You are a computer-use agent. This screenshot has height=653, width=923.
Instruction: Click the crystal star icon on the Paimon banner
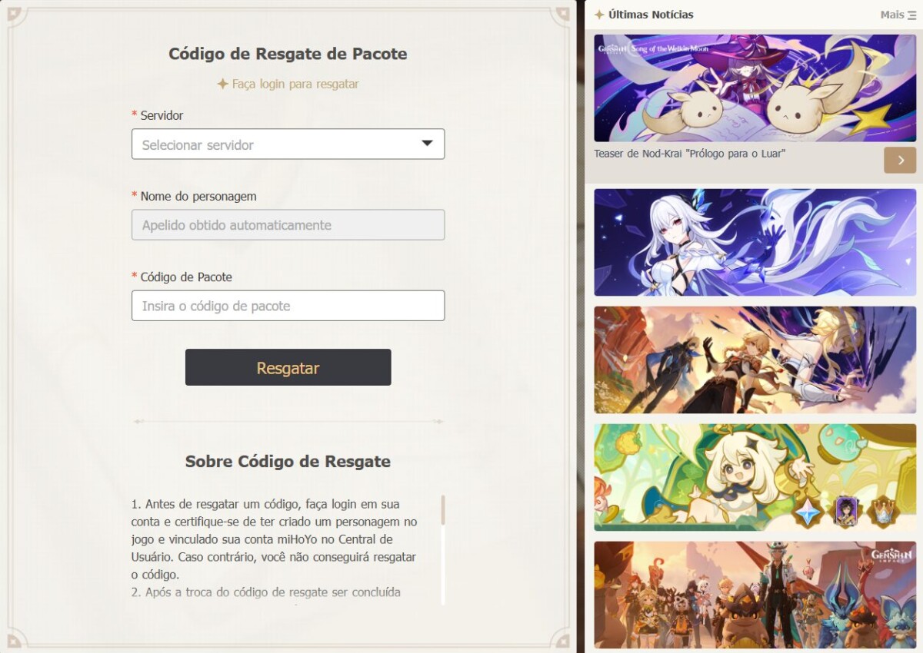point(808,512)
